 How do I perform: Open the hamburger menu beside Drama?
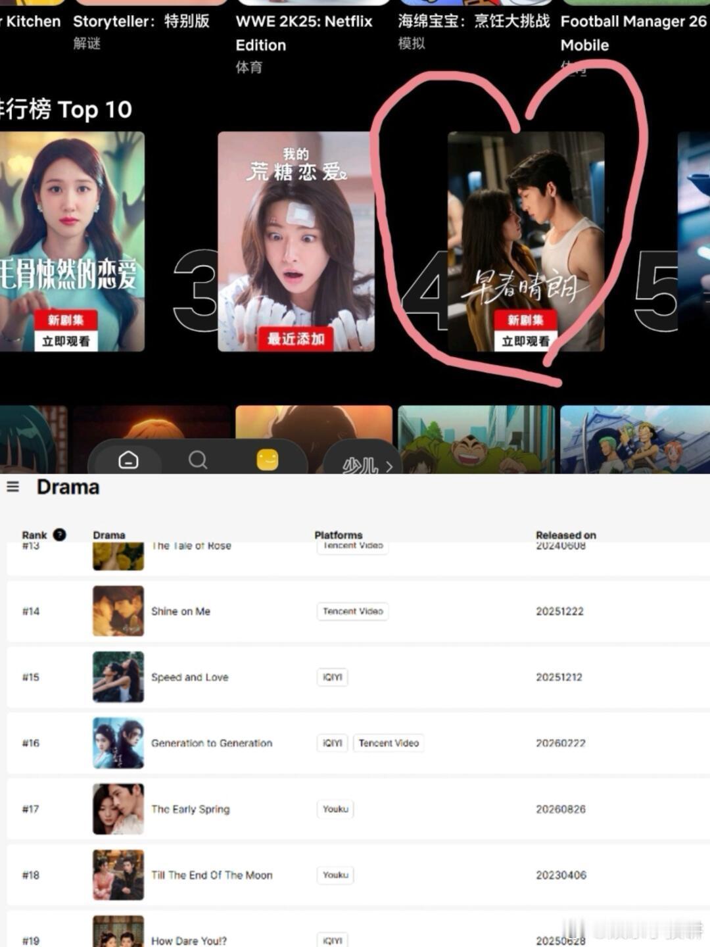tap(12, 487)
